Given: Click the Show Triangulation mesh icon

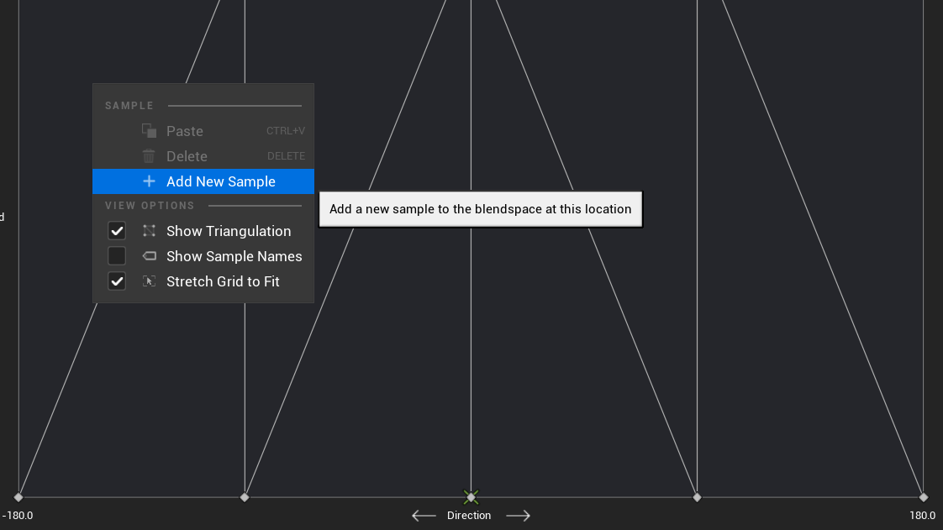Looking at the screenshot, I should click(149, 231).
